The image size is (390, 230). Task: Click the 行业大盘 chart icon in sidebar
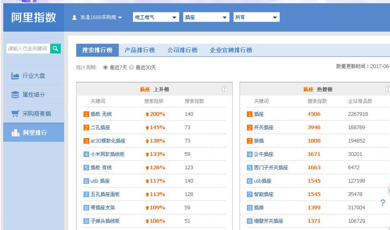(x=15, y=76)
